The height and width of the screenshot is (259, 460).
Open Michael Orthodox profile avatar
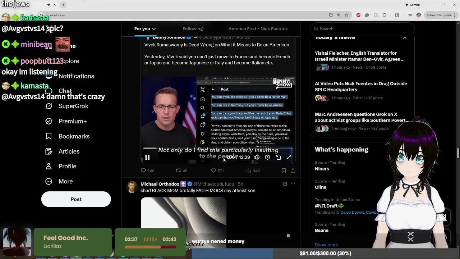tap(132, 187)
